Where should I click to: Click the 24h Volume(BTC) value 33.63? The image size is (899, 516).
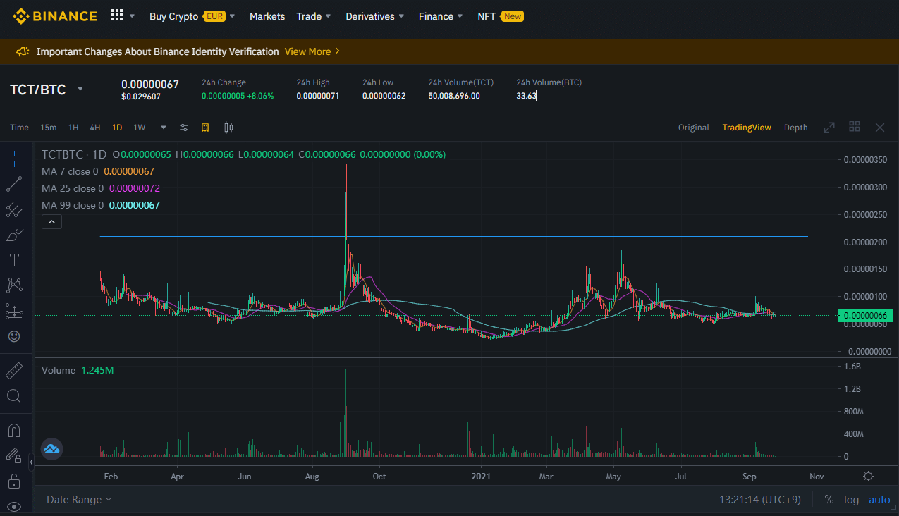[526, 96]
